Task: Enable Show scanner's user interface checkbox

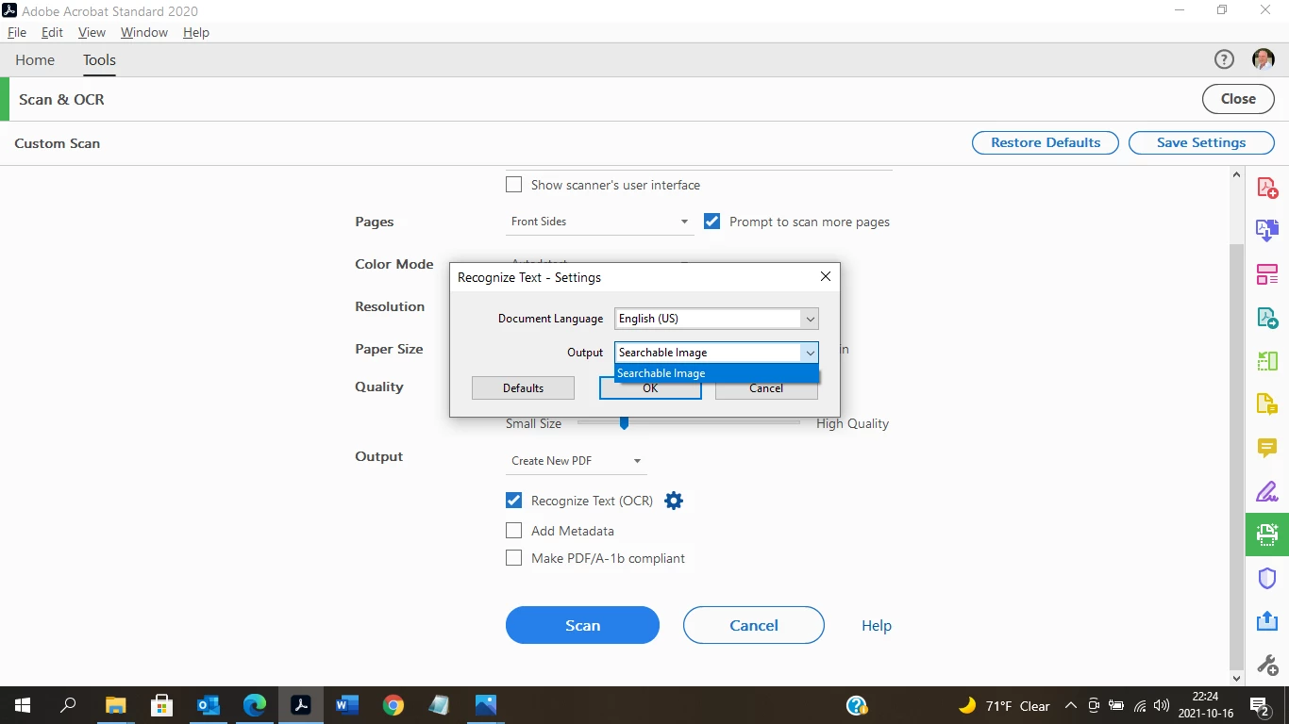Action: pos(513,185)
